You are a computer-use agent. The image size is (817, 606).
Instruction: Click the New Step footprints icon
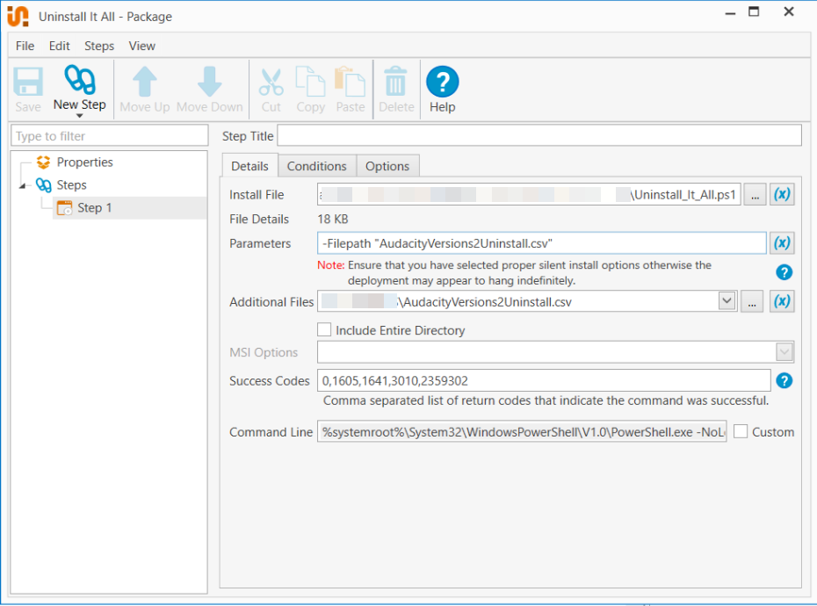pos(79,81)
